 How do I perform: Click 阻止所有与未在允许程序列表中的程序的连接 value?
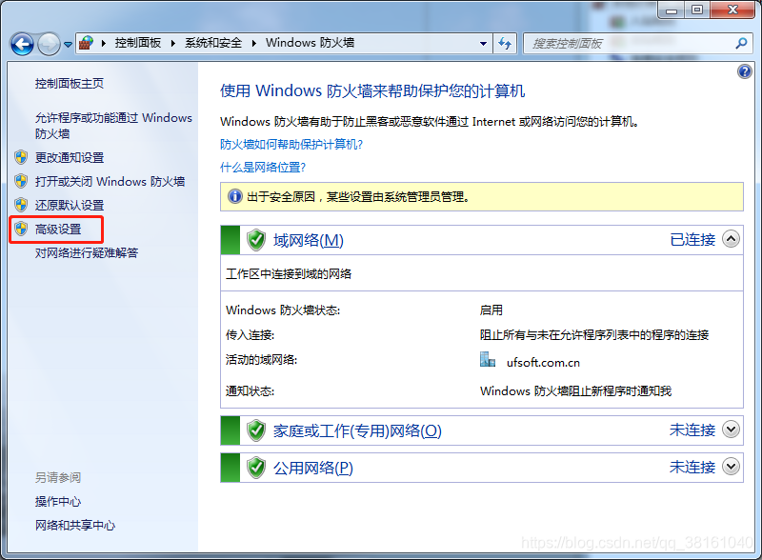point(594,335)
